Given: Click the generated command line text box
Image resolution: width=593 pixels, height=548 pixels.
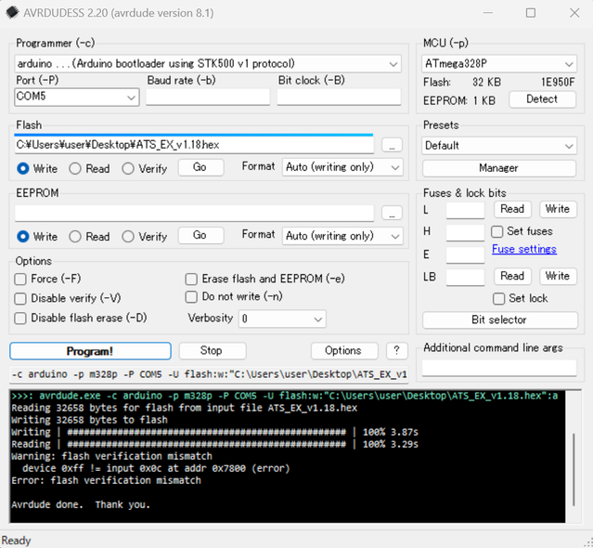Looking at the screenshot, I should point(209,374).
